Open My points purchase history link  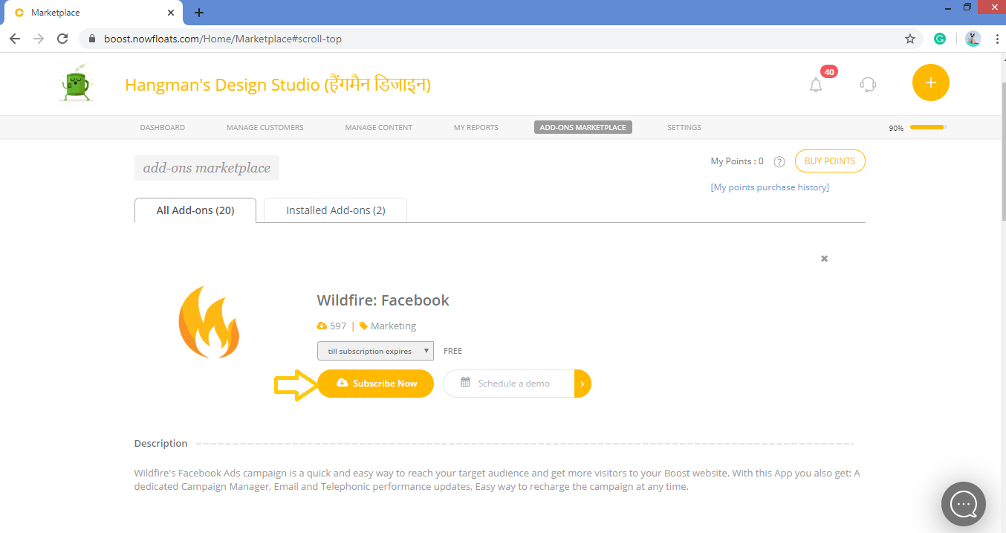pos(770,187)
